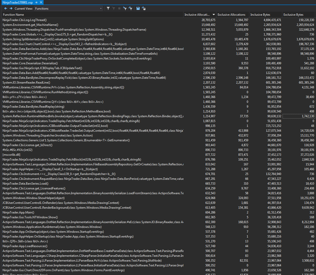
Task: Click Exclusive Allocations value 2,596,148
Action: point(242,78)
